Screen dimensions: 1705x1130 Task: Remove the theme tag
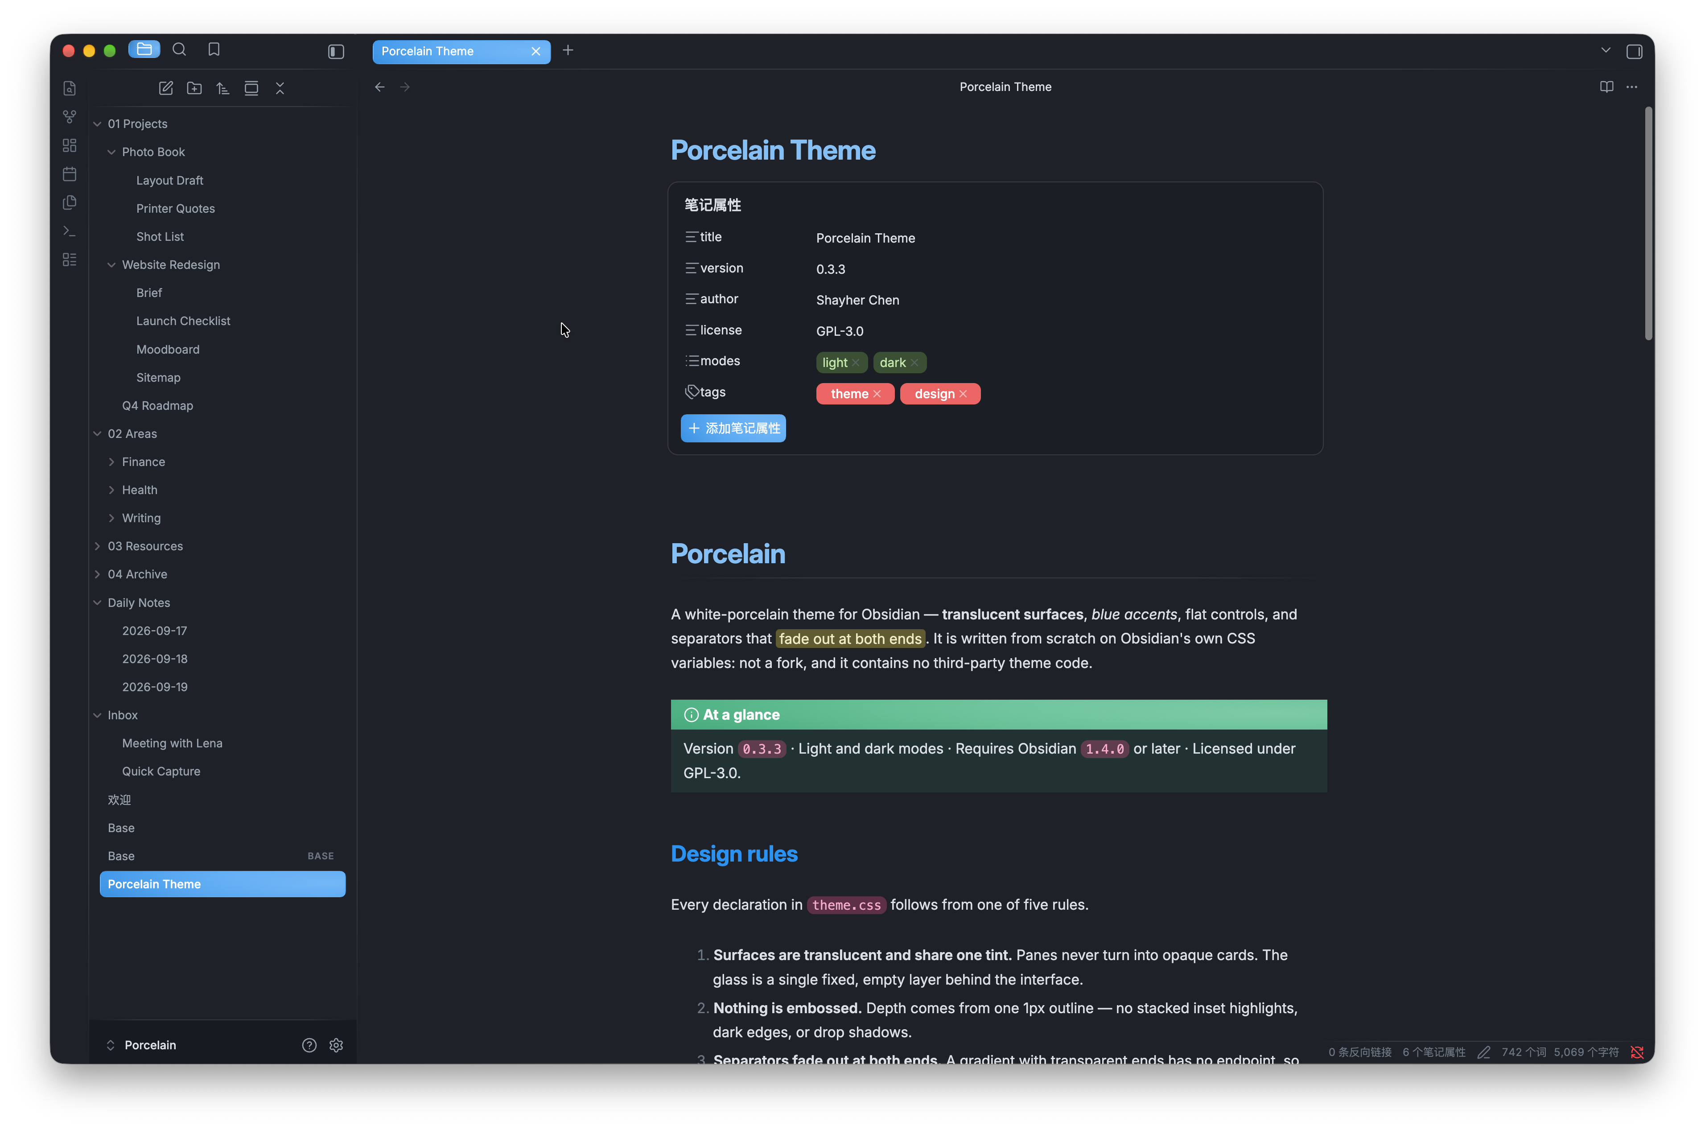click(877, 393)
